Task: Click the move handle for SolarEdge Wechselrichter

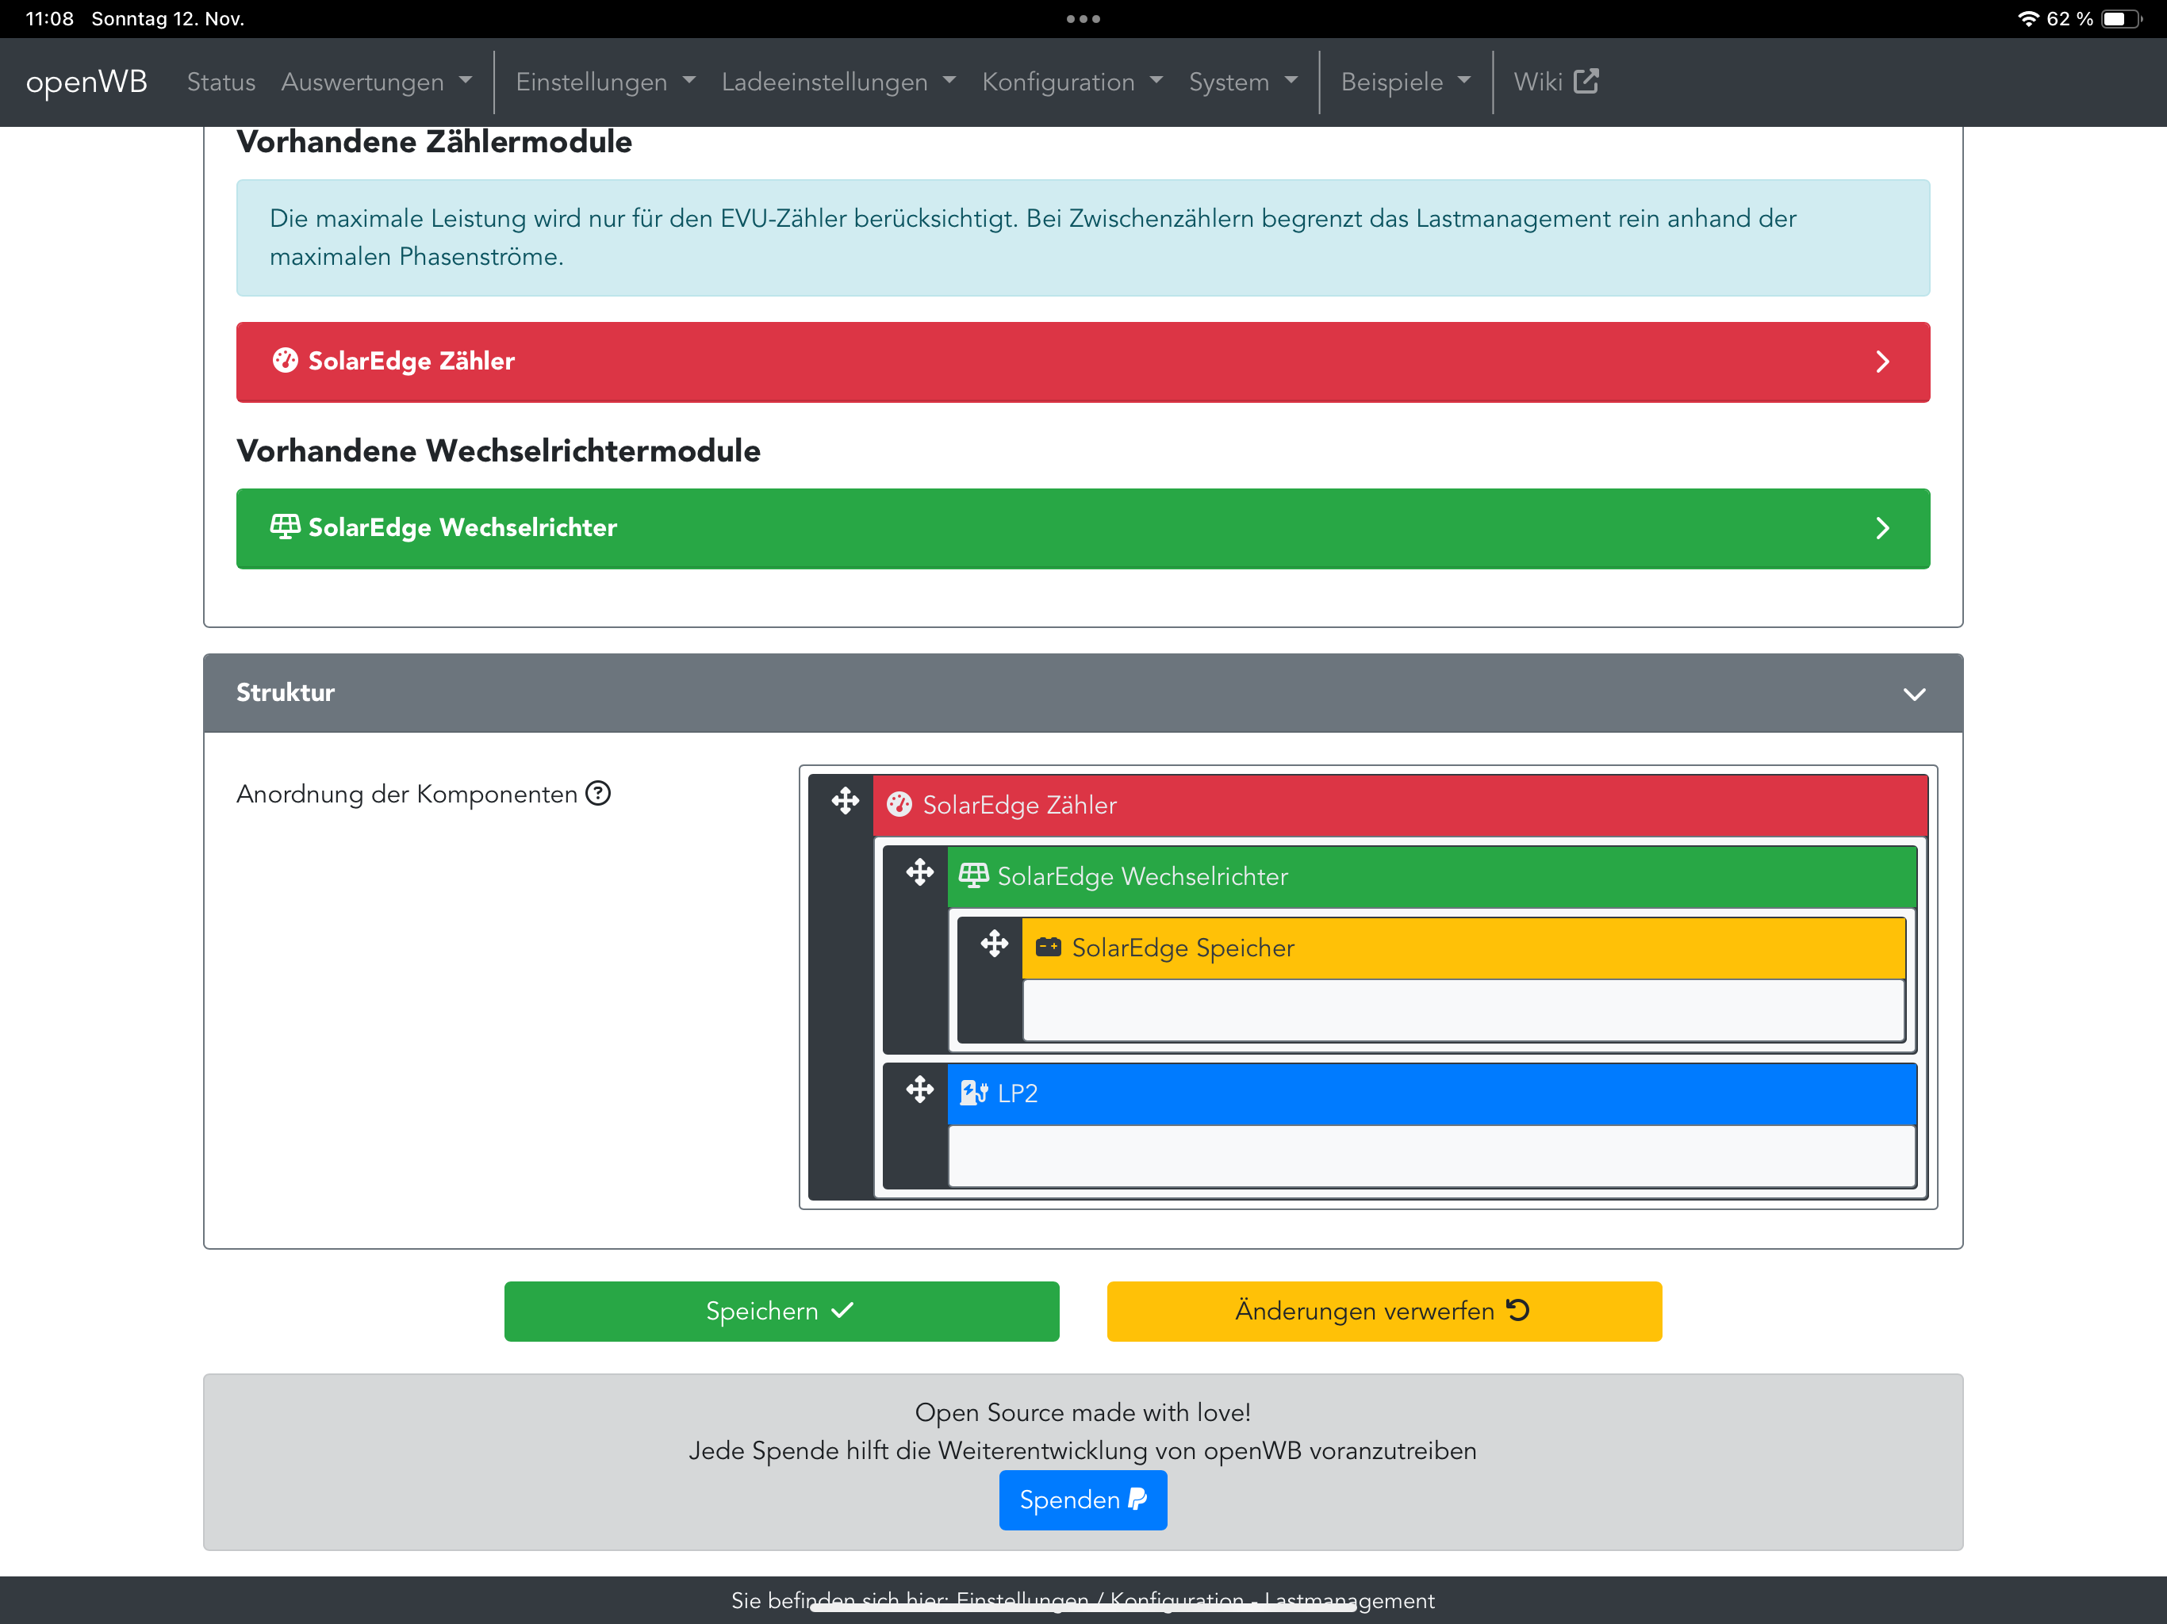Action: 919,873
